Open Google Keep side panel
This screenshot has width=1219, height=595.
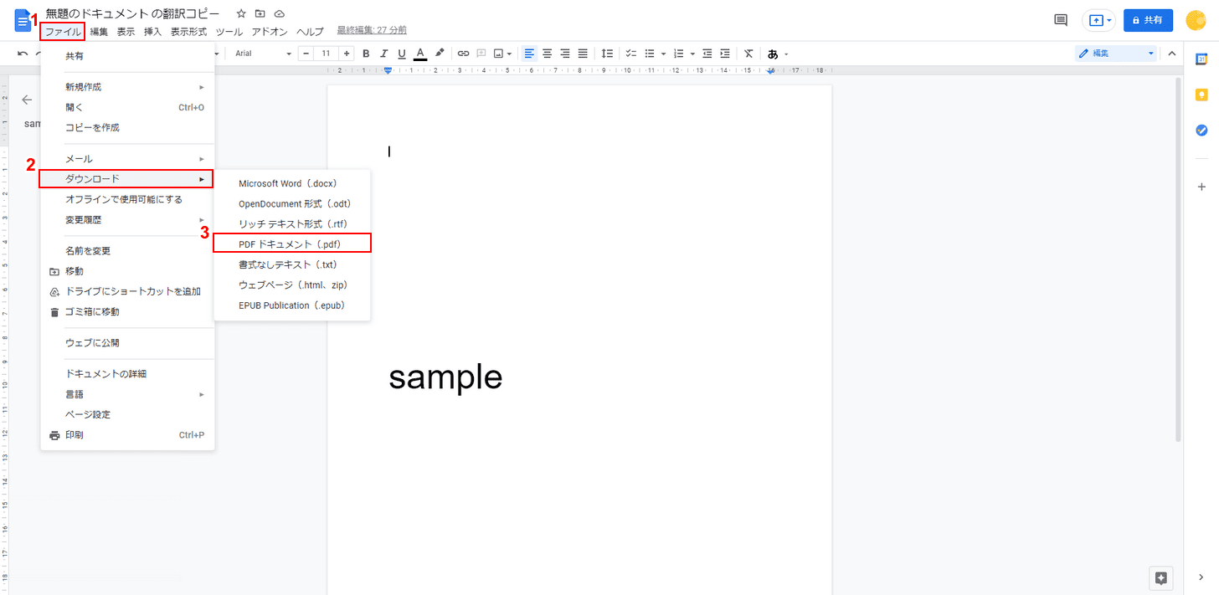[x=1201, y=95]
